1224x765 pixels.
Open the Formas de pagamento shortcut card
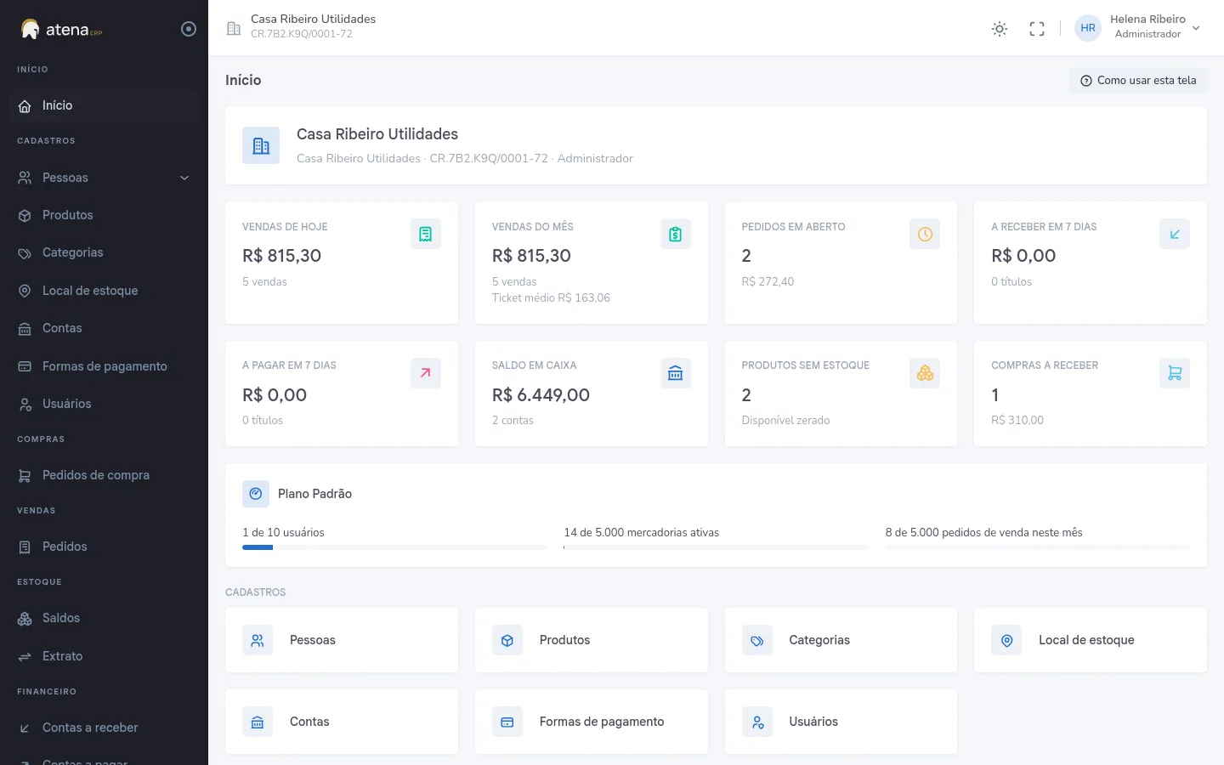[592, 722]
